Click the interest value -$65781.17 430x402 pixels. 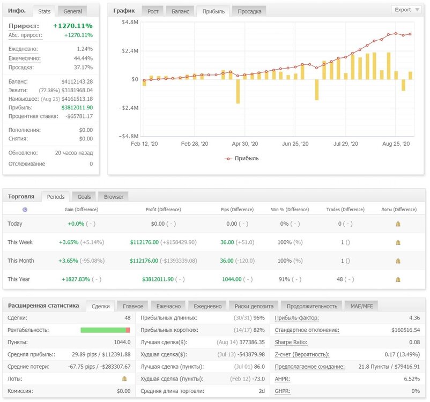[79, 116]
